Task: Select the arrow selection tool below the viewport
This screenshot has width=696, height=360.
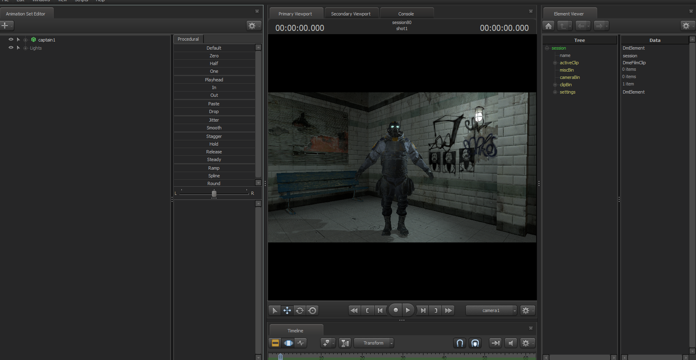Action: pos(275,310)
